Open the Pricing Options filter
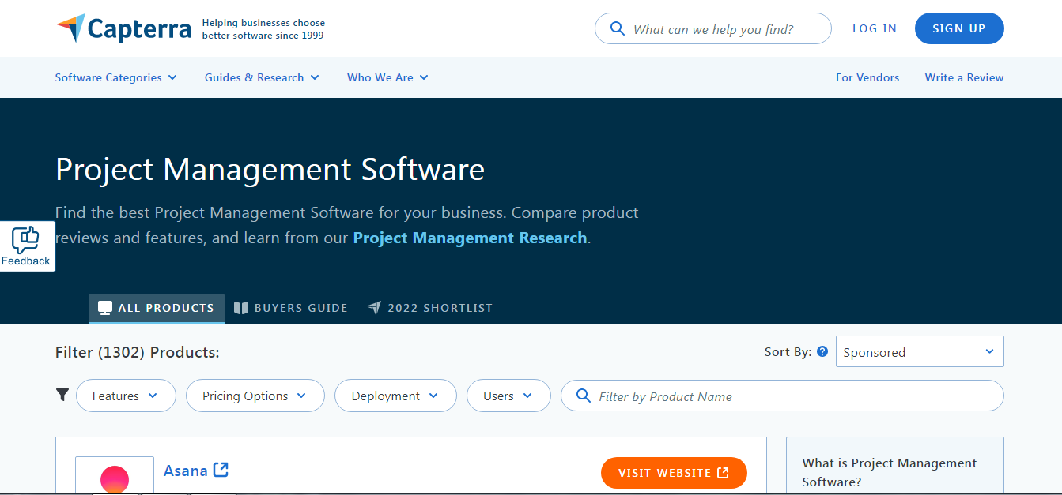The image size is (1062, 495). [x=255, y=396]
